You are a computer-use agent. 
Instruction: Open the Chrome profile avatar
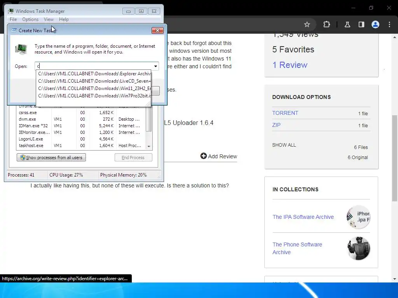tap(375, 24)
